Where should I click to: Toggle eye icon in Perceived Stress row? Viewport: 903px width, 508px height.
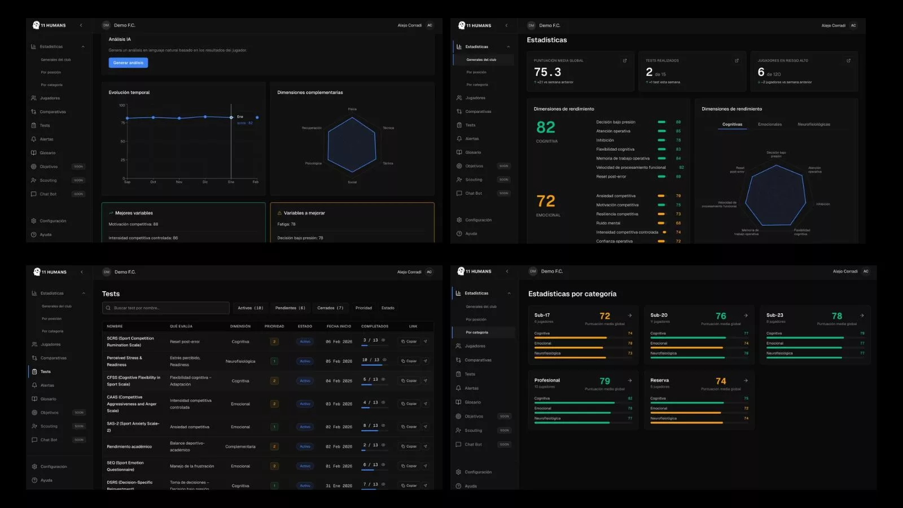pyautogui.click(x=384, y=360)
